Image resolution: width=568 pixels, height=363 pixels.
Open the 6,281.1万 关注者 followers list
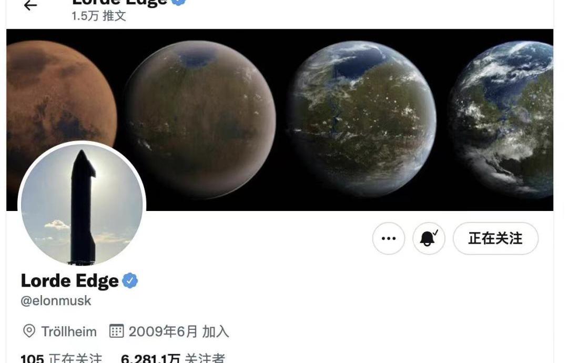[x=173, y=359]
